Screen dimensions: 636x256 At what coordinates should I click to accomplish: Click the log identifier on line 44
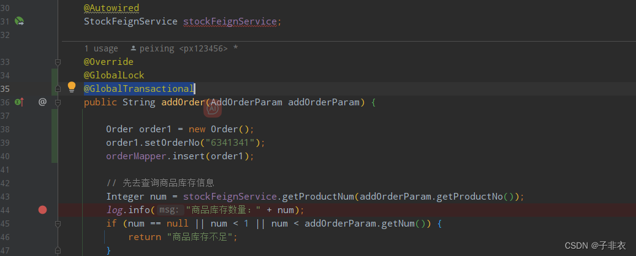tap(115, 210)
